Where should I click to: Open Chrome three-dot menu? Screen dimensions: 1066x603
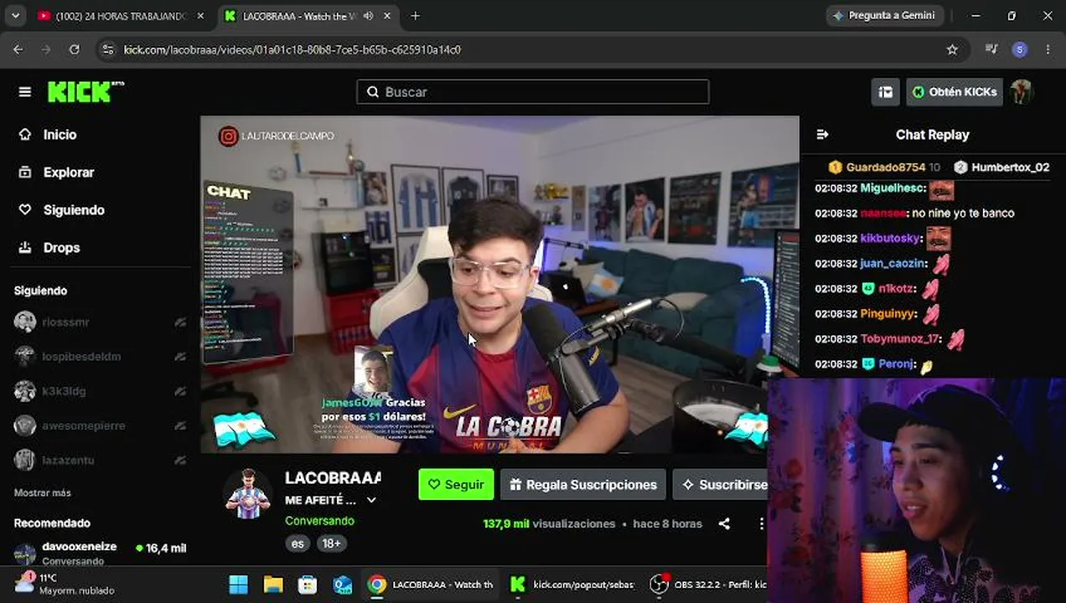coord(1048,49)
